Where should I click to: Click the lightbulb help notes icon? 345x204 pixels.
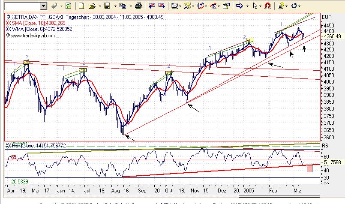pyautogui.click(x=281, y=6)
